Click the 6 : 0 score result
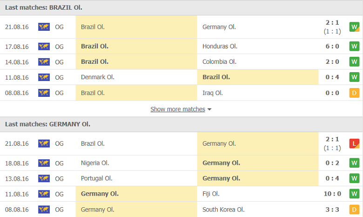 [x=332, y=46]
